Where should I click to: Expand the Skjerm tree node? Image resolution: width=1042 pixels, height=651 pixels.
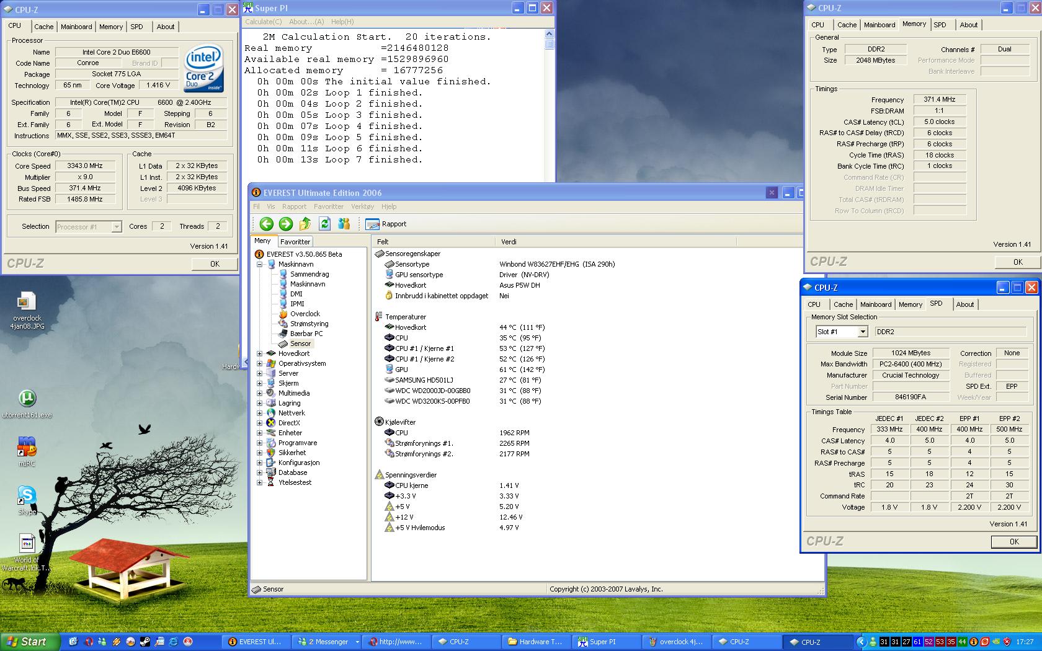point(260,383)
